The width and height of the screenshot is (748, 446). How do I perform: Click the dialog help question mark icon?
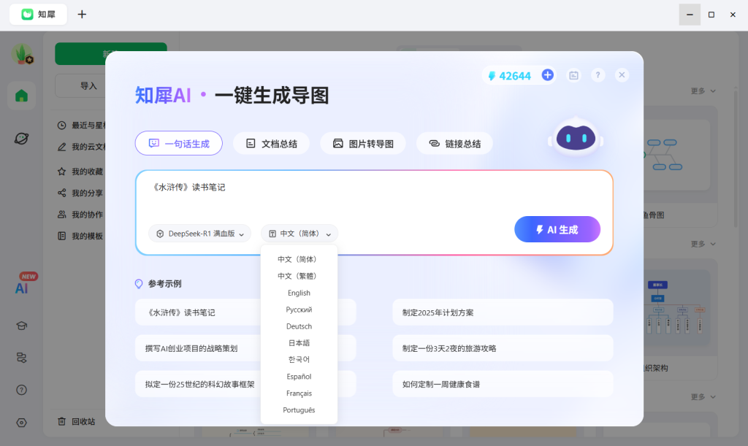point(598,74)
